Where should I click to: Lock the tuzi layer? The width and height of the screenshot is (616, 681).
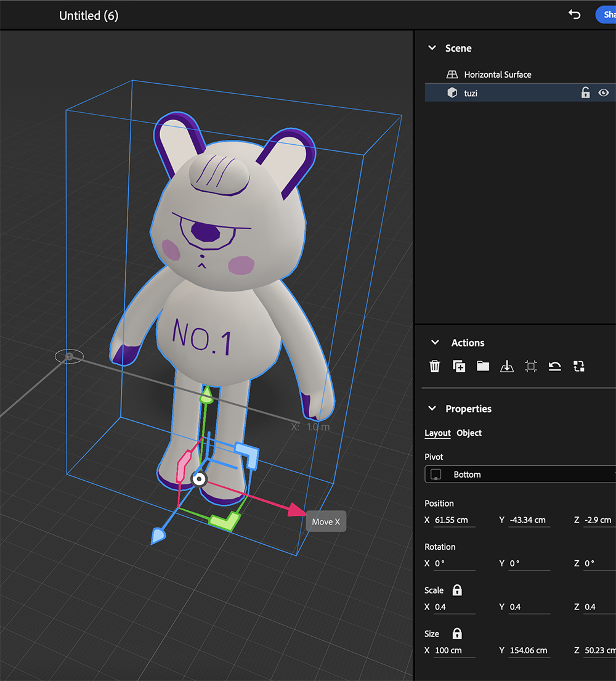tap(585, 92)
